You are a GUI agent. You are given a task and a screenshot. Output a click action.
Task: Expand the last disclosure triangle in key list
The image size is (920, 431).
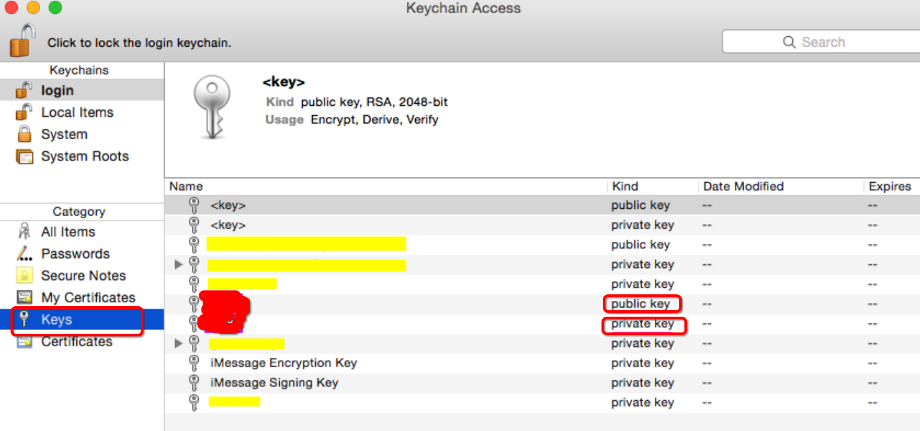178,344
